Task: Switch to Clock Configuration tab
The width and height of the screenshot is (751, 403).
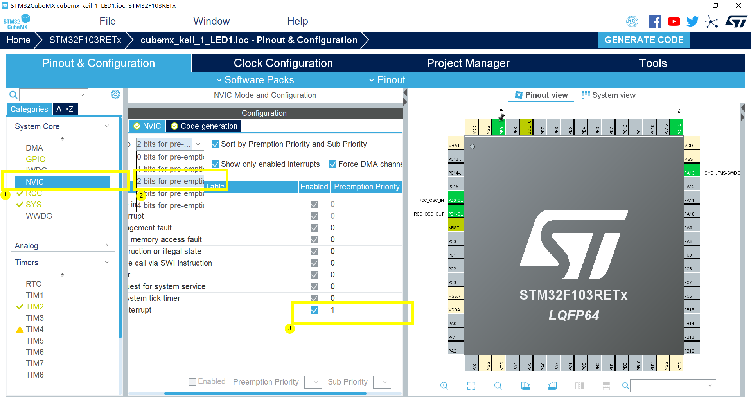Action: [x=284, y=63]
